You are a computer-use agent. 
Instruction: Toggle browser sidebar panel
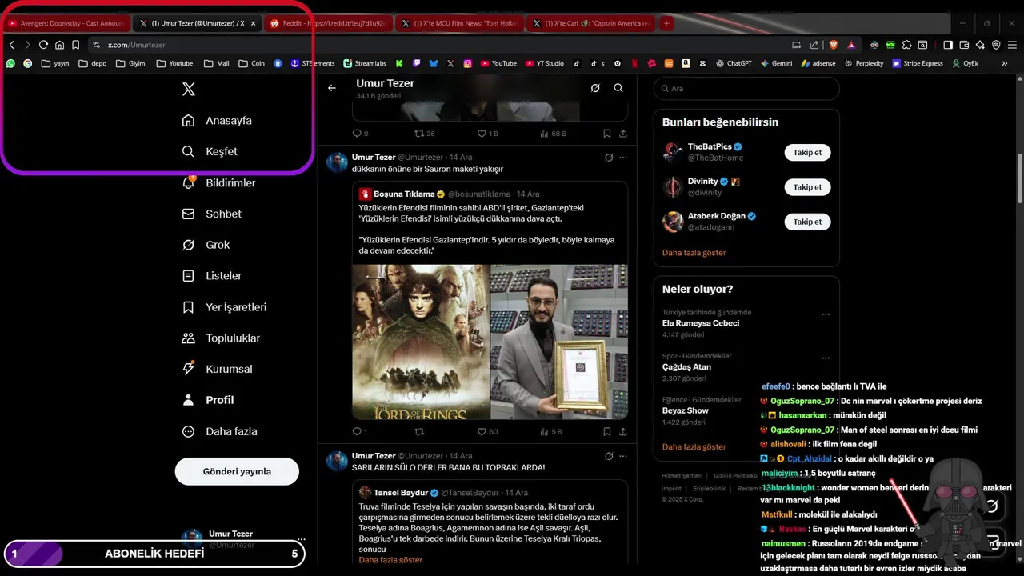[948, 45]
